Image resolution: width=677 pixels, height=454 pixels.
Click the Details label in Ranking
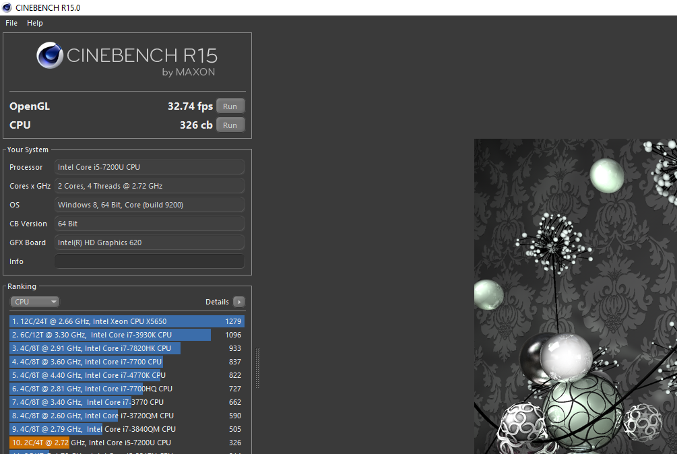[217, 302]
